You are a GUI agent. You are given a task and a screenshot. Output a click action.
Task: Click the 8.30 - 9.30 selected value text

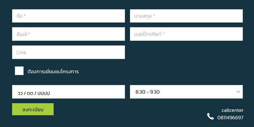[x=148, y=92]
